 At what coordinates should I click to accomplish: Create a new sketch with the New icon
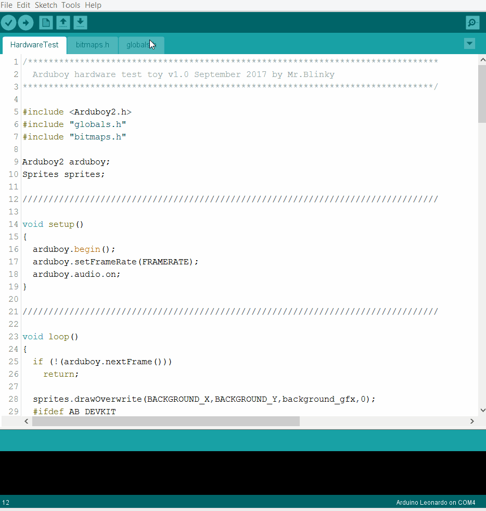(x=46, y=23)
